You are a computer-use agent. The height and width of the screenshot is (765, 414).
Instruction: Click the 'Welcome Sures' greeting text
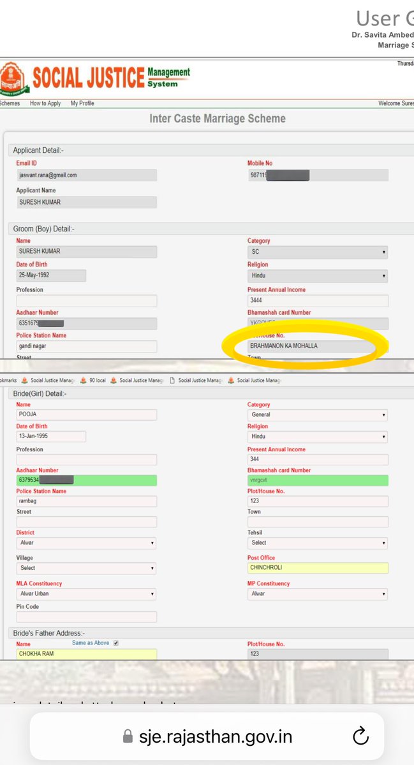pos(396,103)
